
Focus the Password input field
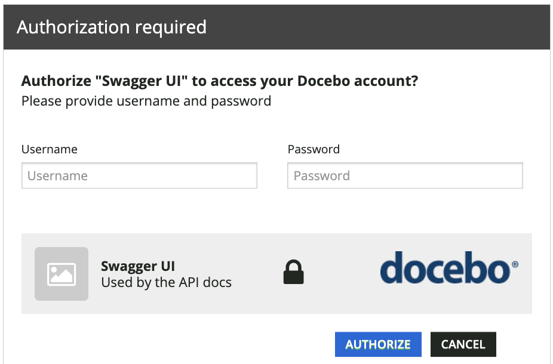(405, 175)
